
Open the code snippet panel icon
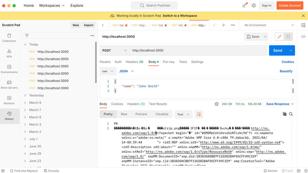pyautogui.click(x=303, y=37)
